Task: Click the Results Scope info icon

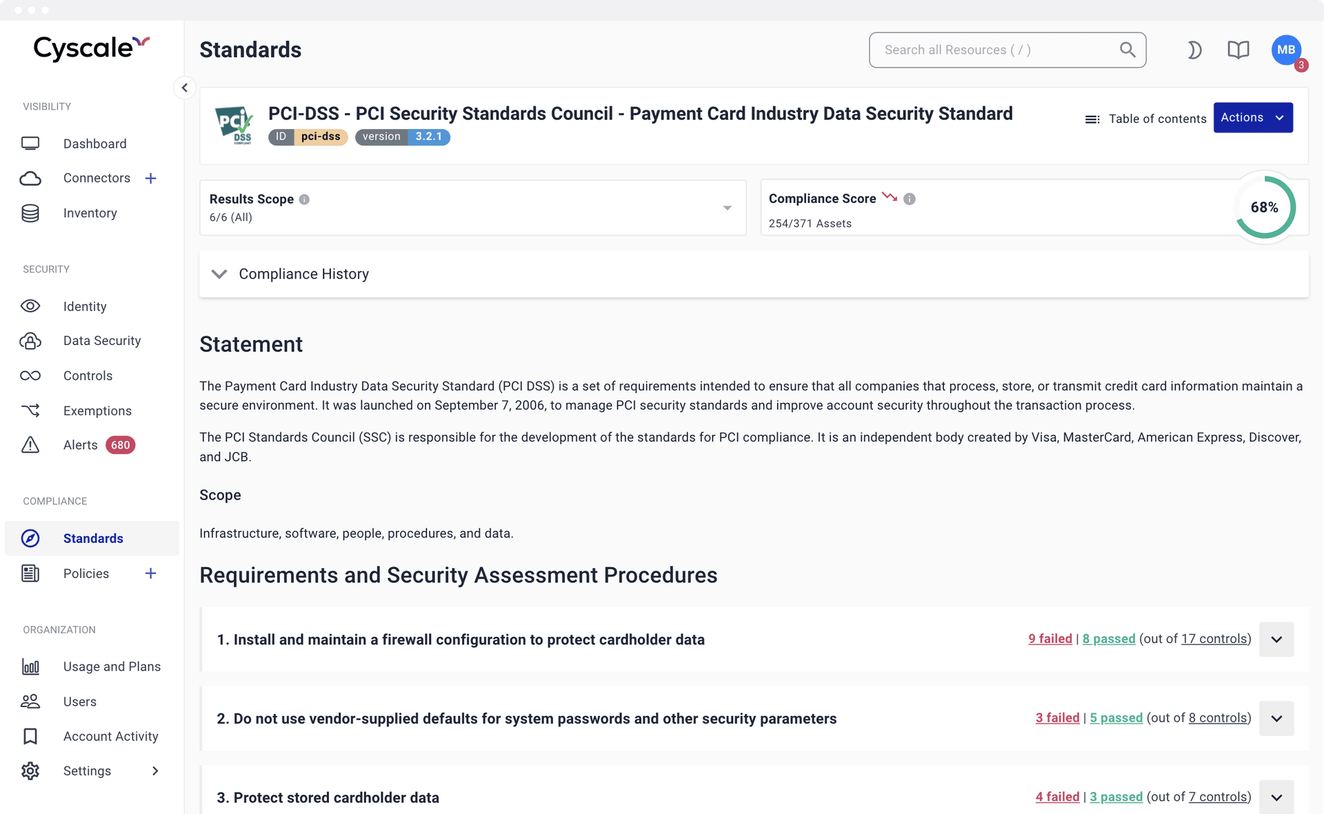Action: coord(304,199)
